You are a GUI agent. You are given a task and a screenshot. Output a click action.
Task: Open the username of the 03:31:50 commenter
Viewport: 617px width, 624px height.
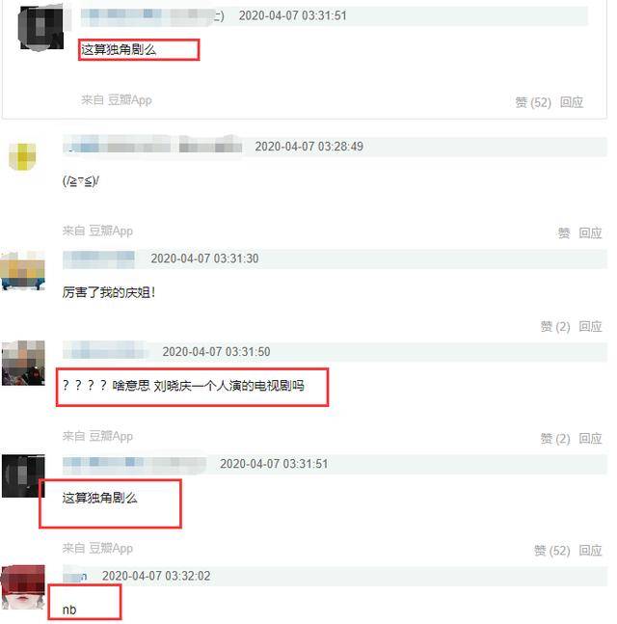pos(105,351)
